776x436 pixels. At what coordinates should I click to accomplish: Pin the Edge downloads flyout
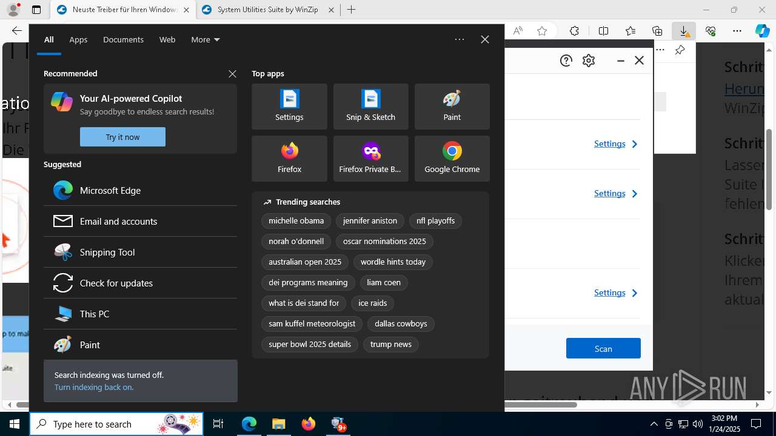(x=680, y=50)
